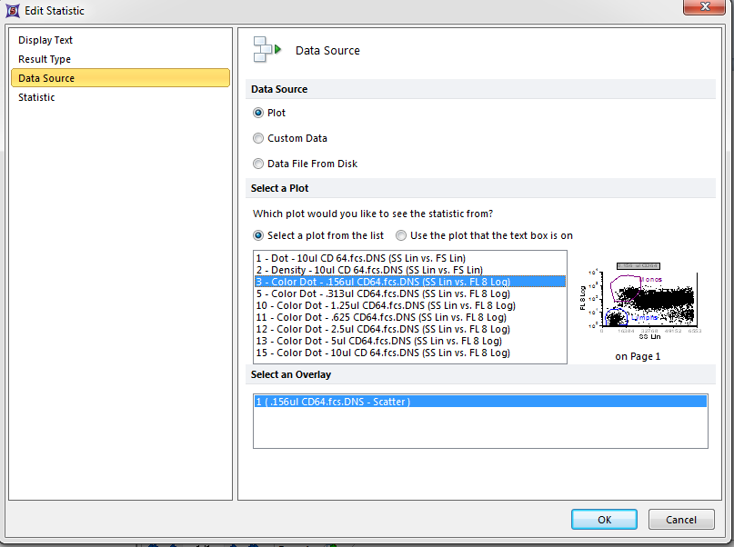This screenshot has width=734, height=547.
Task: Switch to the Result Type section
Action: tap(45, 59)
